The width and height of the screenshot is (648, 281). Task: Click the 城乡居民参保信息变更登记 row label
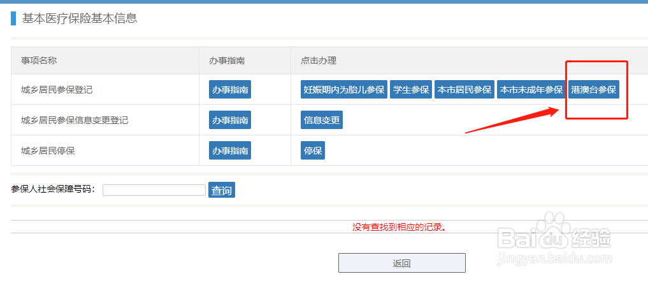[x=75, y=120]
